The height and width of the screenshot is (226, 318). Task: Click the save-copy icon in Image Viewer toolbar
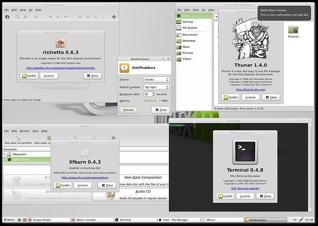(x=18, y=17)
